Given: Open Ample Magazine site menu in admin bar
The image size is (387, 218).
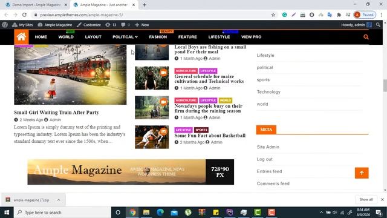Looking at the screenshot, I should point(55,25).
